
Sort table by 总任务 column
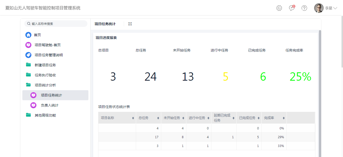pyautogui.click(x=158, y=118)
